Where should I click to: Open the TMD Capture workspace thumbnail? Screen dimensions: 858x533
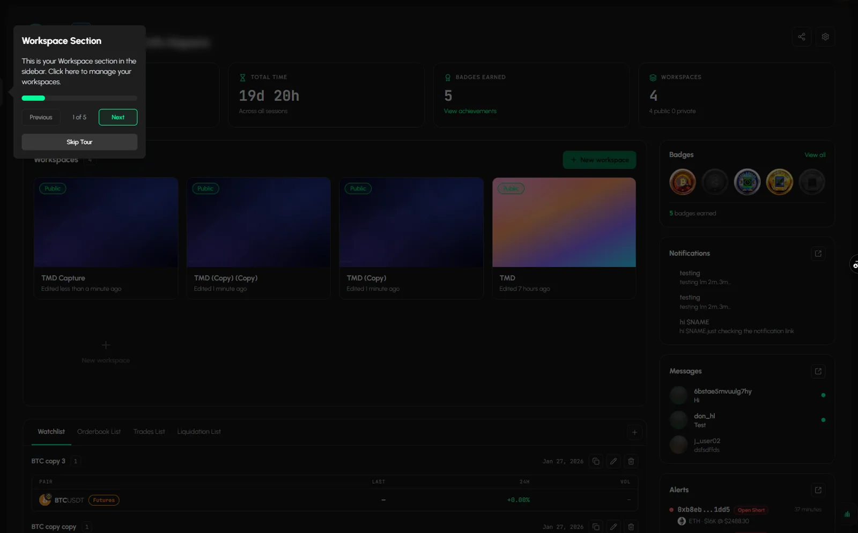click(106, 223)
